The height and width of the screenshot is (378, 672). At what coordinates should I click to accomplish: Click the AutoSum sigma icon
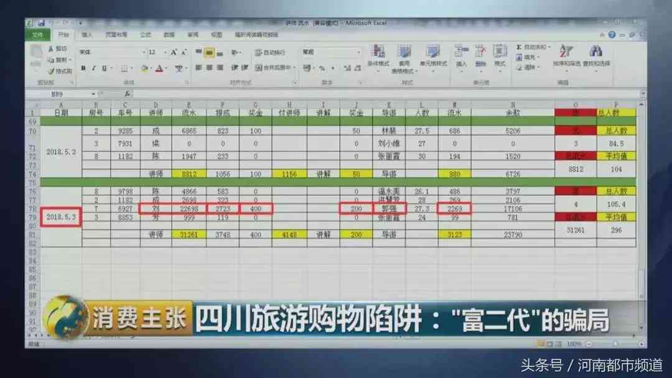518,47
